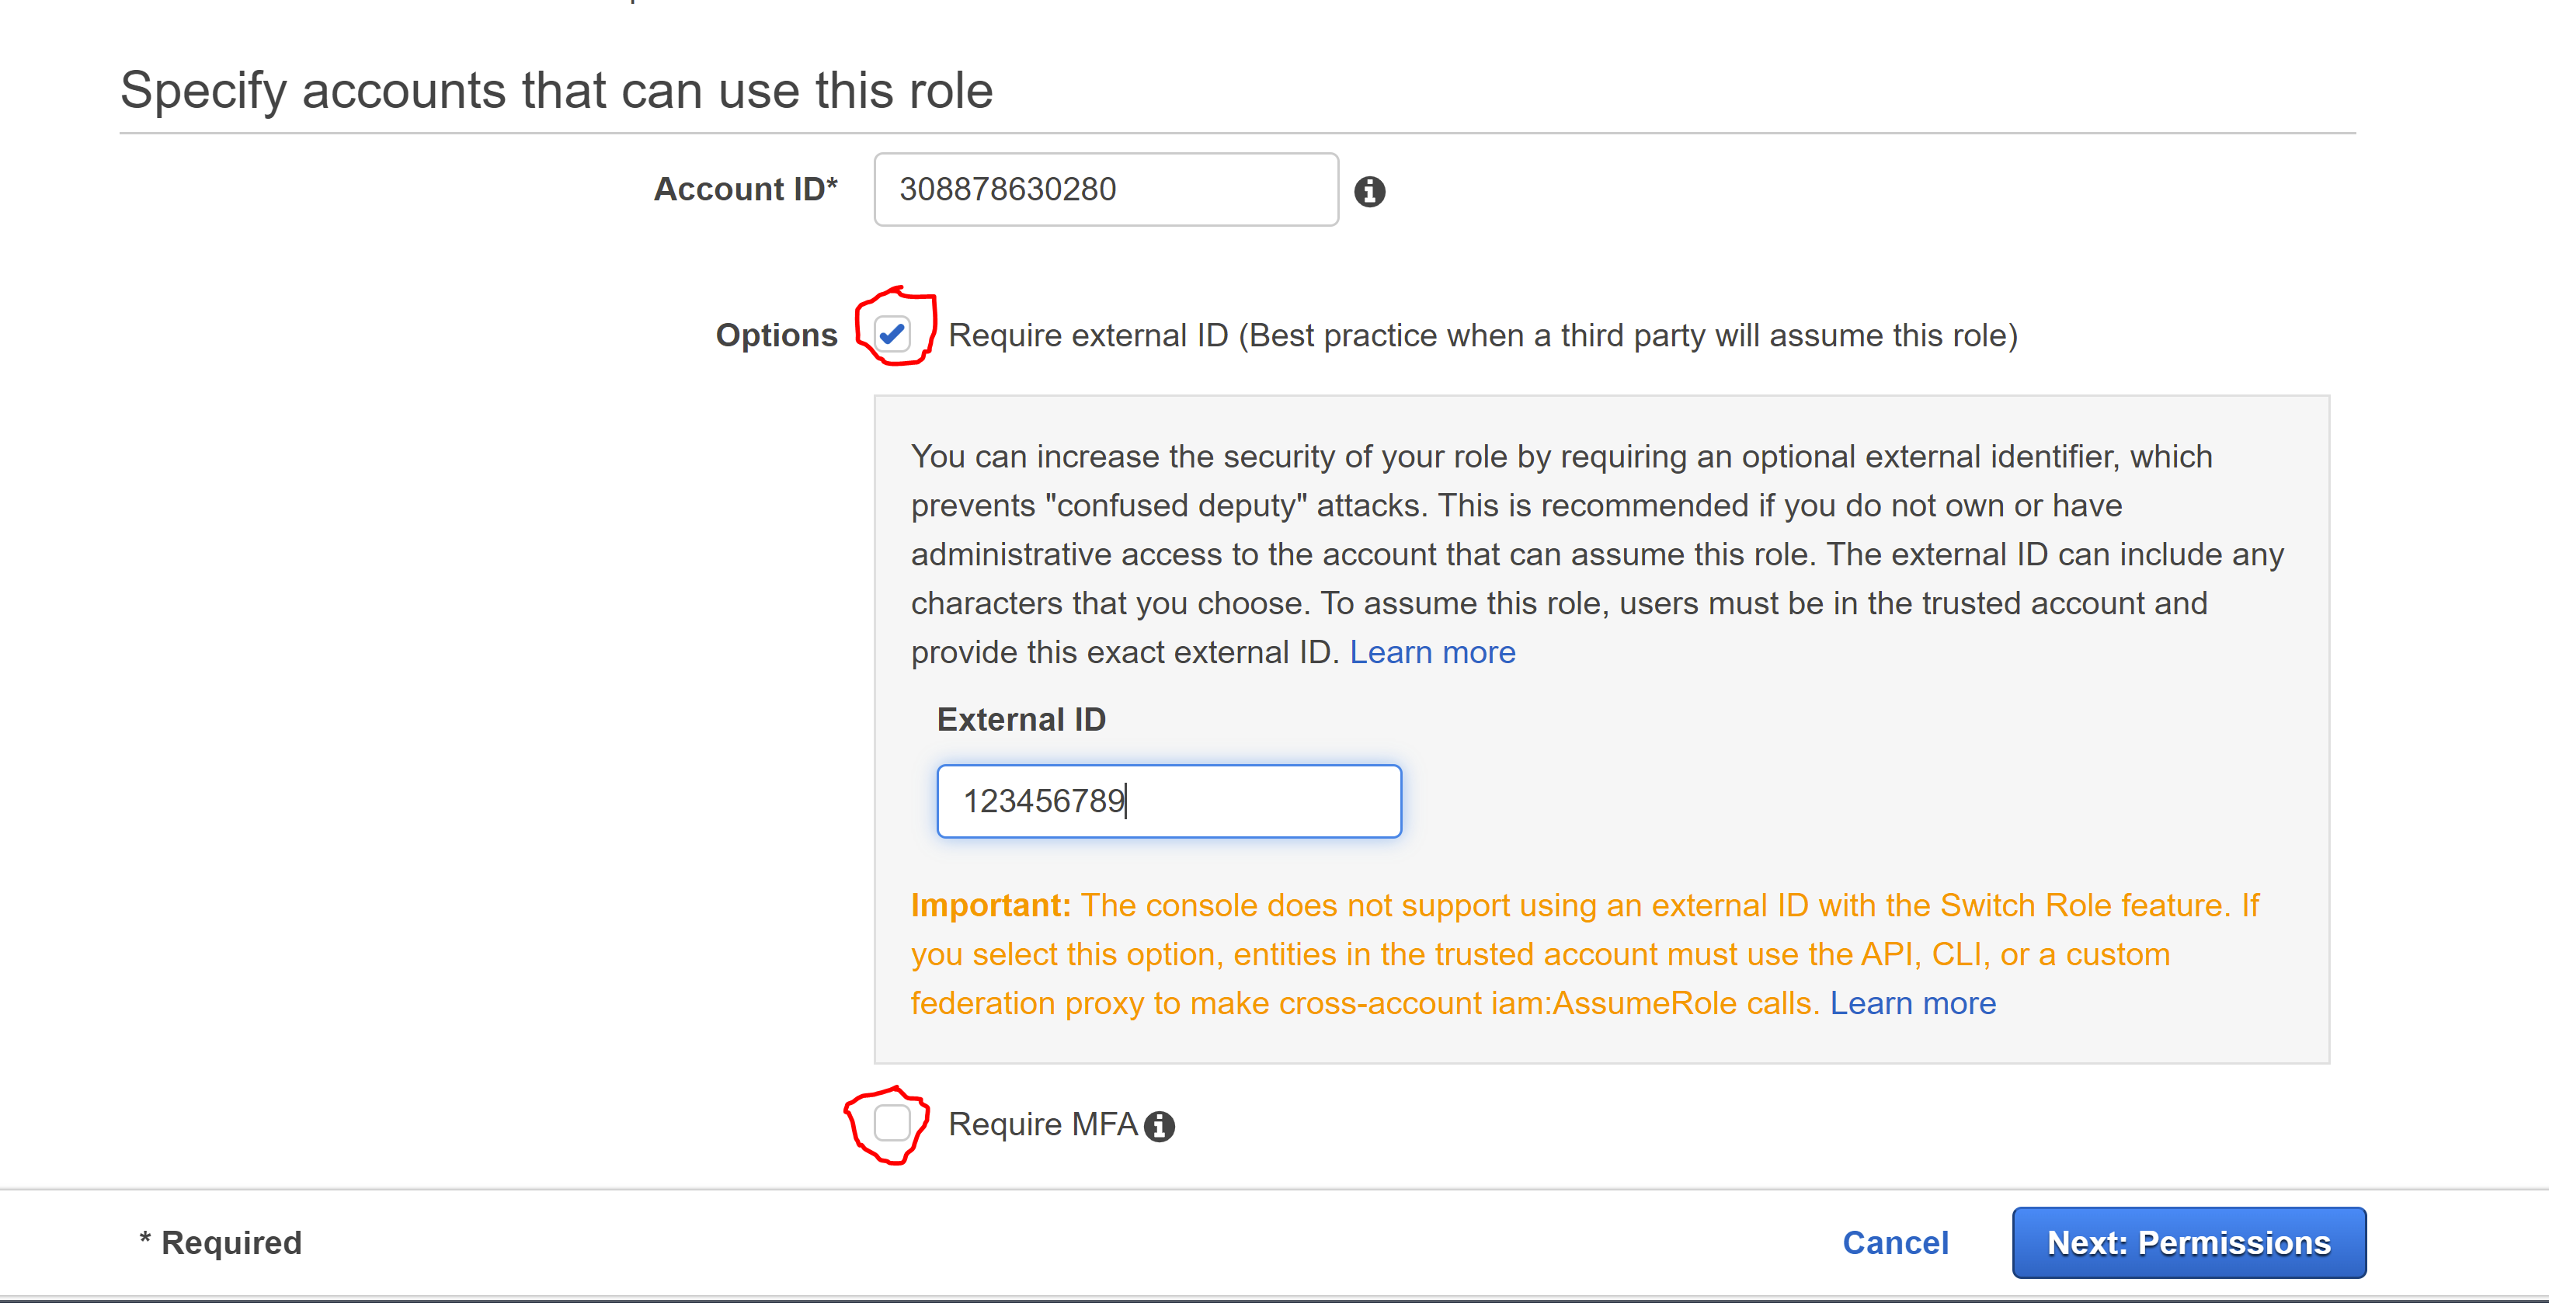Click the Account ID* field label

[x=745, y=189]
